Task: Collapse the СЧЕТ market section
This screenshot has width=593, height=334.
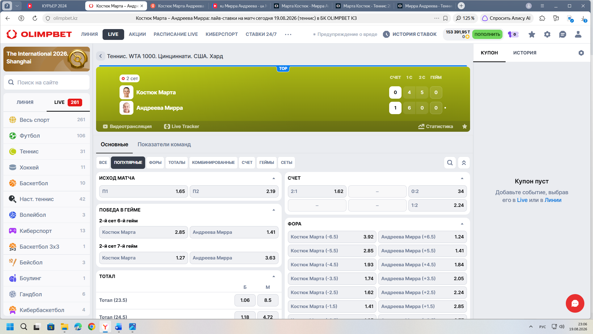Action: [462, 178]
